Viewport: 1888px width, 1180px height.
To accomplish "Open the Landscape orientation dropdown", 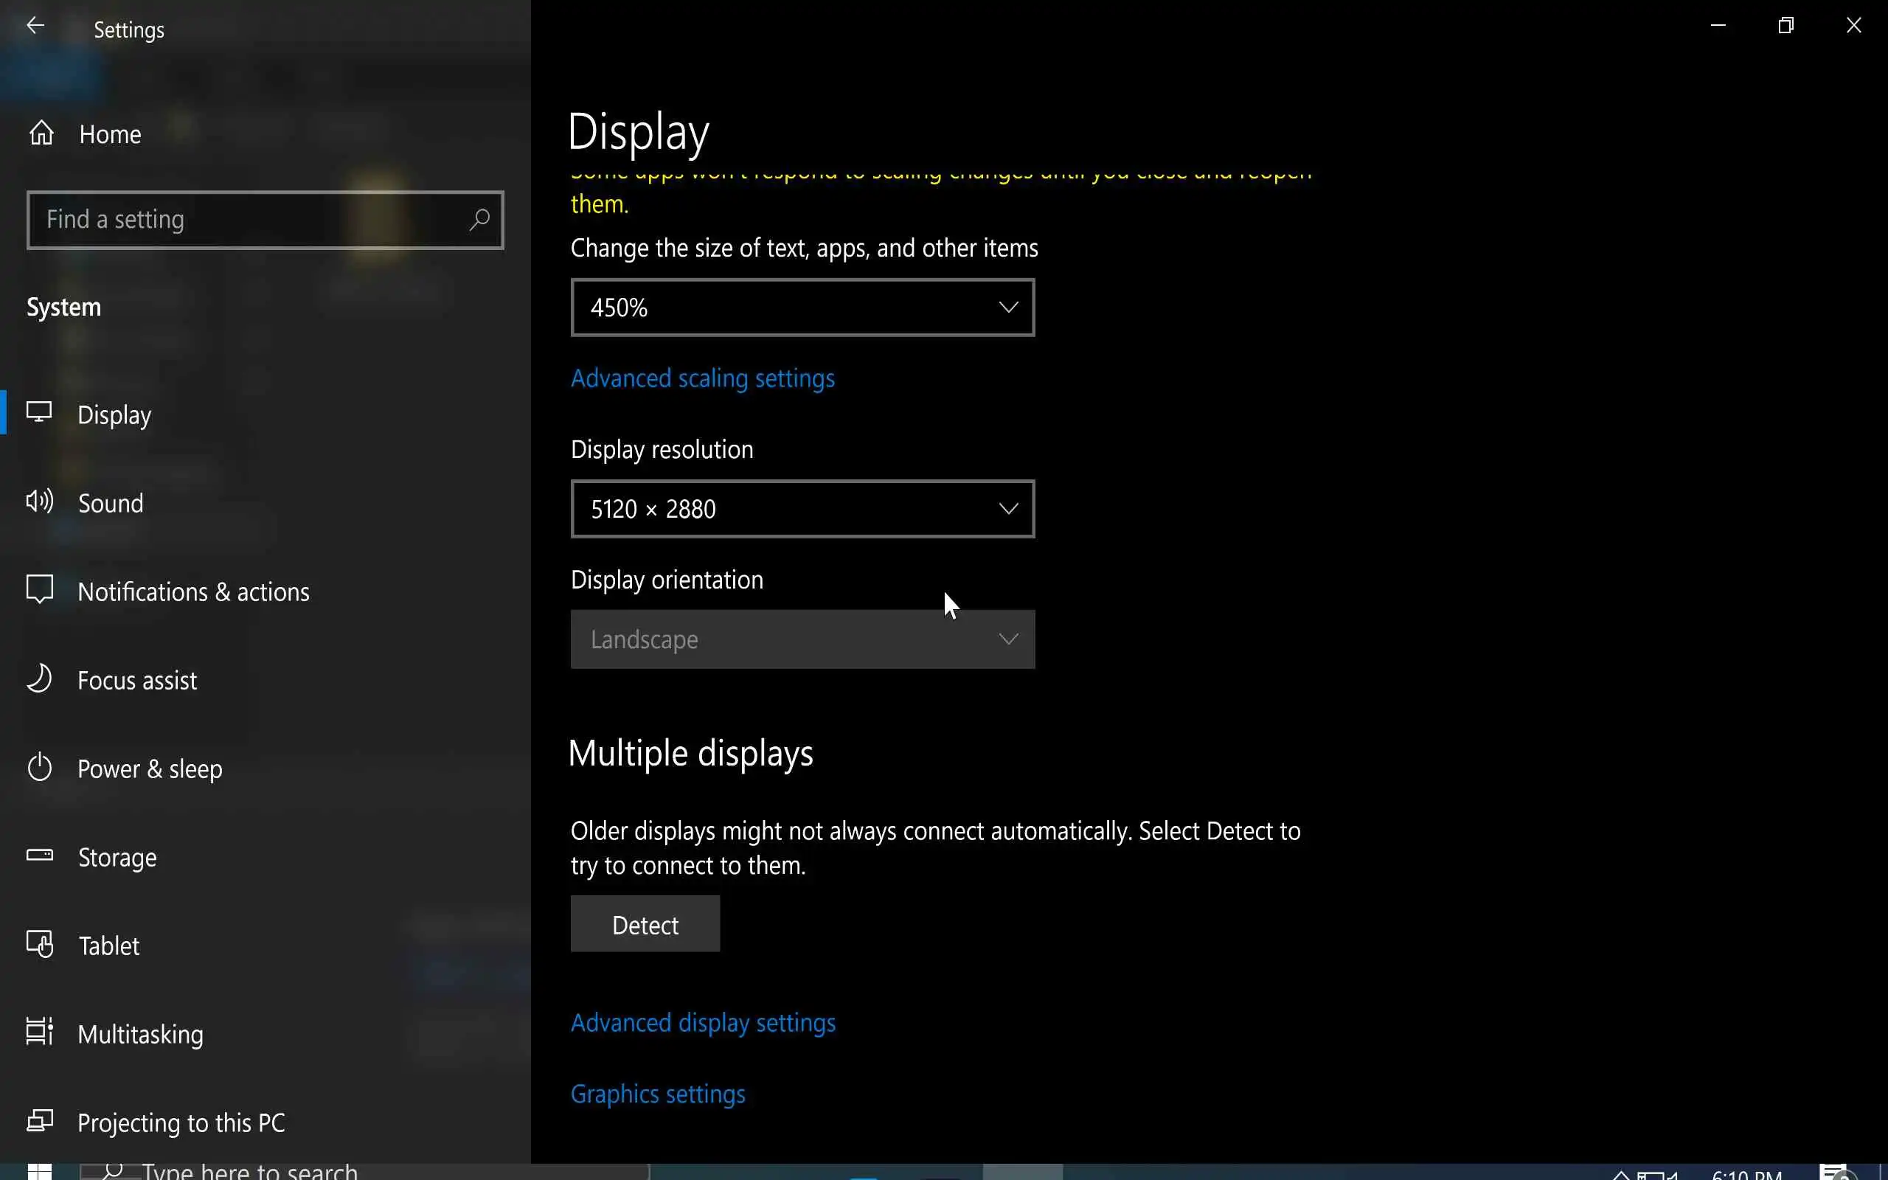I will (802, 639).
